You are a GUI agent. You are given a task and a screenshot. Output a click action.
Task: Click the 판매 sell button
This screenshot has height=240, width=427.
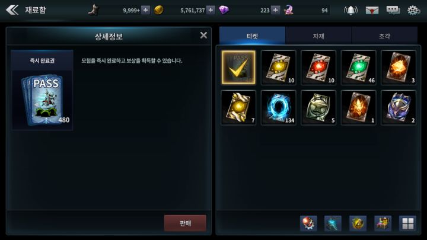point(185,223)
